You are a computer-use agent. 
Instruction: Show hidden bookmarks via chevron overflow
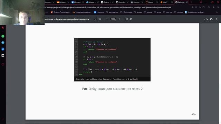pyautogui.click(x=217, y=12)
